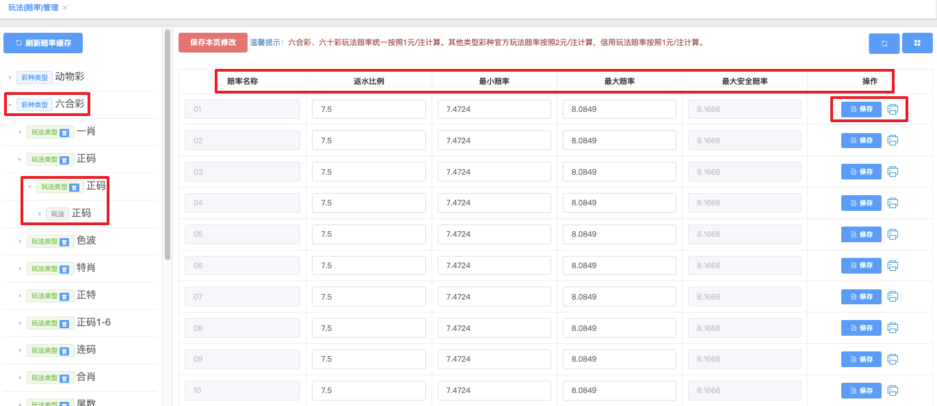Image resolution: width=937 pixels, height=406 pixels.
Task: Select the 连码 play type in tree
Action: tap(85, 350)
